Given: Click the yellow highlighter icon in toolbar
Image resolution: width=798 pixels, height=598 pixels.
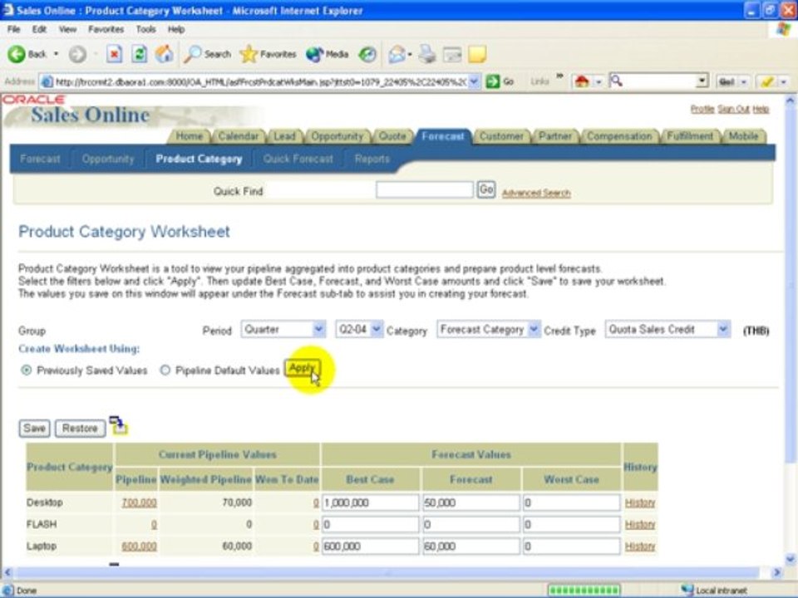Looking at the screenshot, I should (767, 81).
